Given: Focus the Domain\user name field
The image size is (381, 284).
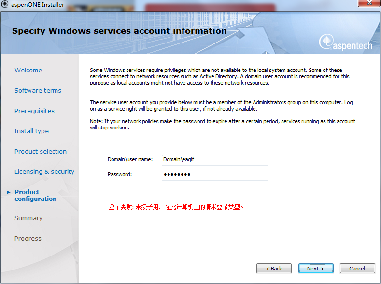Looking at the screenshot, I should click(x=215, y=160).
